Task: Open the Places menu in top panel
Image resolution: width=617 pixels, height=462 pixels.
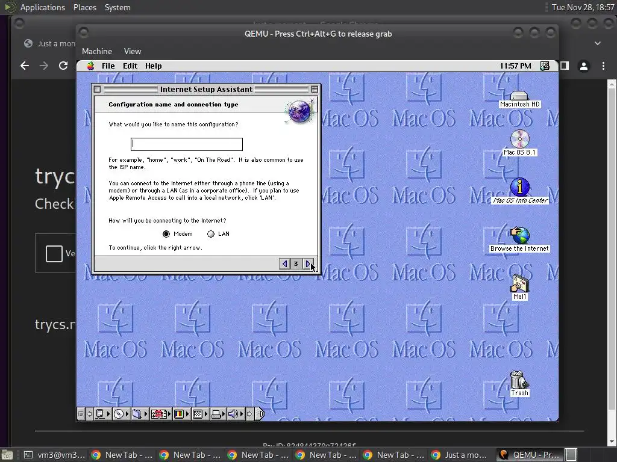Action: 84,7
